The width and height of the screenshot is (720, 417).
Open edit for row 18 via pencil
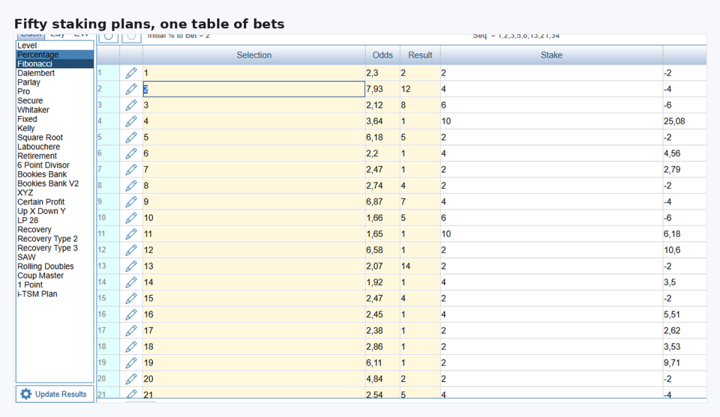[131, 347]
